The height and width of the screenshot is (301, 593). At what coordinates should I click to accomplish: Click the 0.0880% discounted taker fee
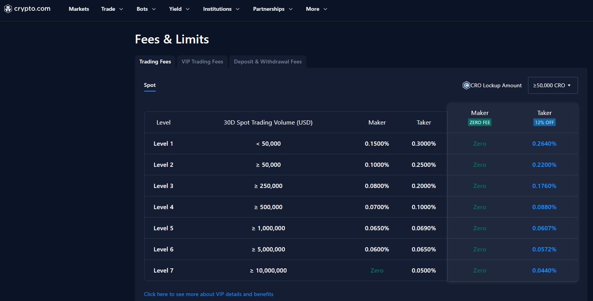pos(544,207)
